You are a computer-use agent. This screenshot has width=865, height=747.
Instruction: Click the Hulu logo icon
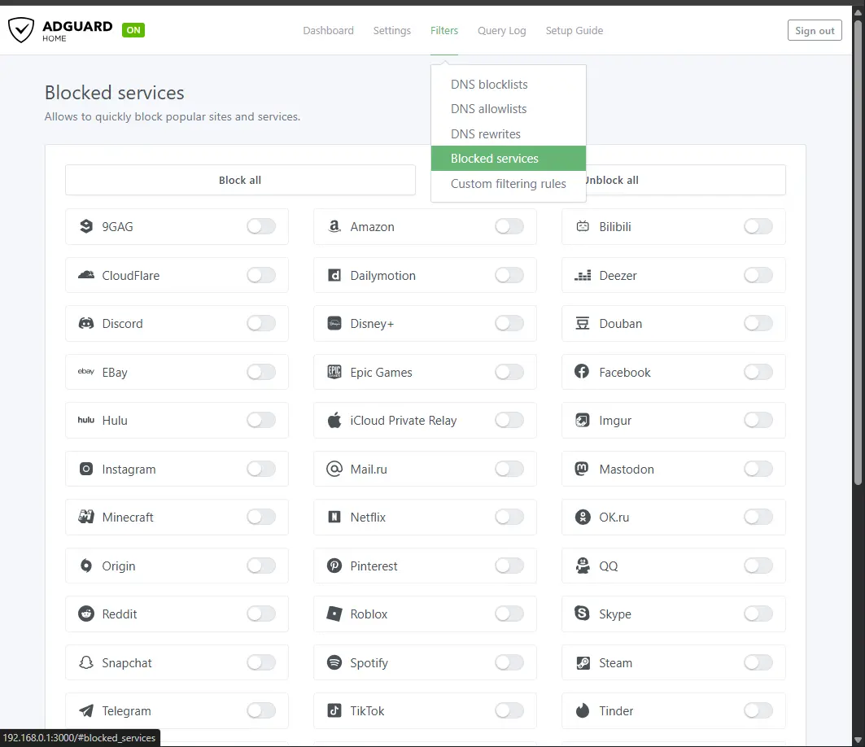(x=86, y=420)
